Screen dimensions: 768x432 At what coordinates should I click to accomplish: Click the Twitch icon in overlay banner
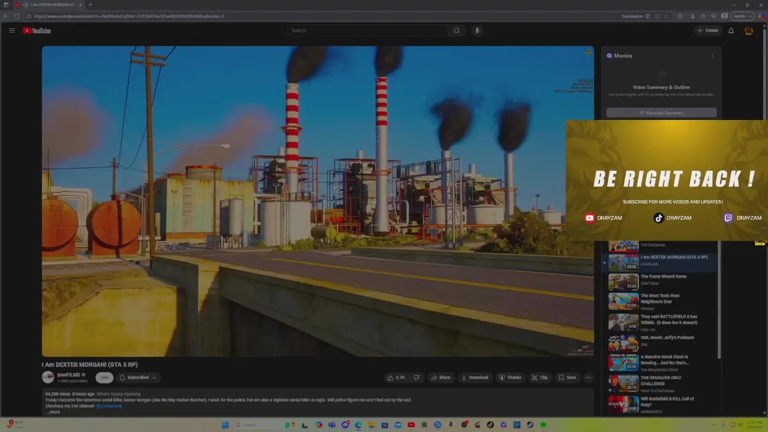click(x=728, y=218)
